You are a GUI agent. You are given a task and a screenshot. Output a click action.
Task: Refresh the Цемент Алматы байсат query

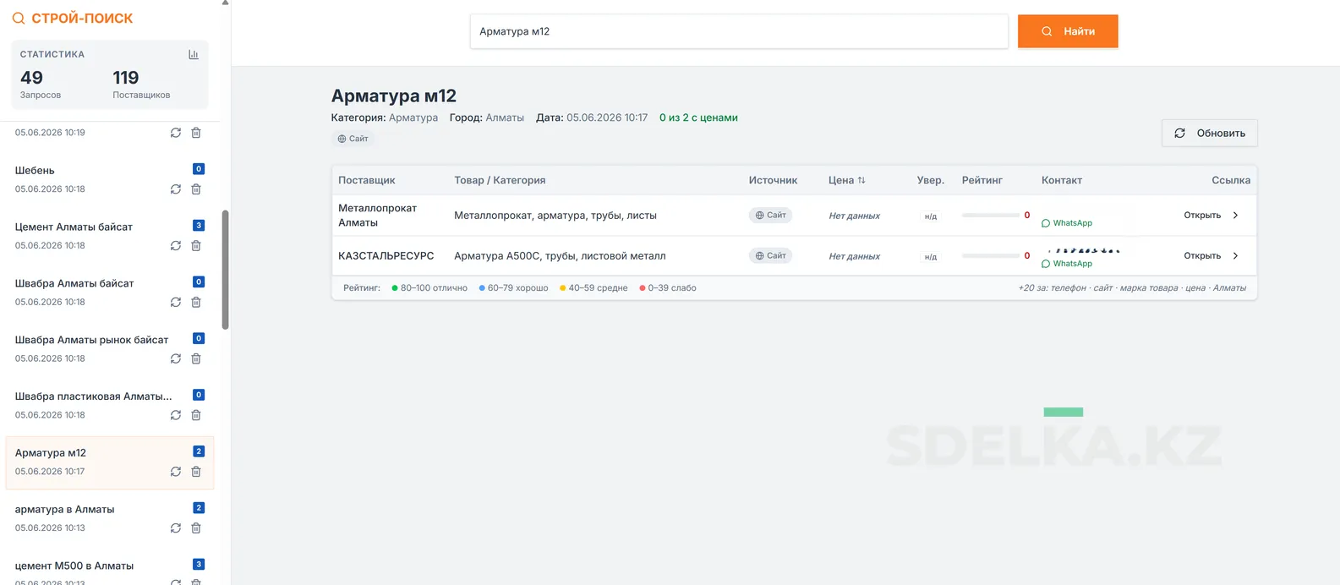tap(176, 246)
